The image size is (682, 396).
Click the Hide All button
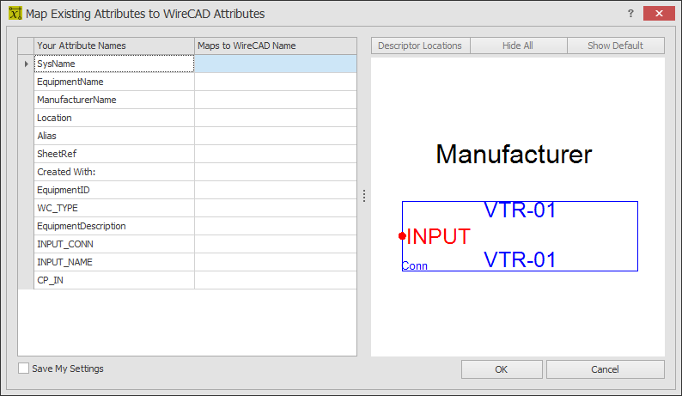pos(518,46)
